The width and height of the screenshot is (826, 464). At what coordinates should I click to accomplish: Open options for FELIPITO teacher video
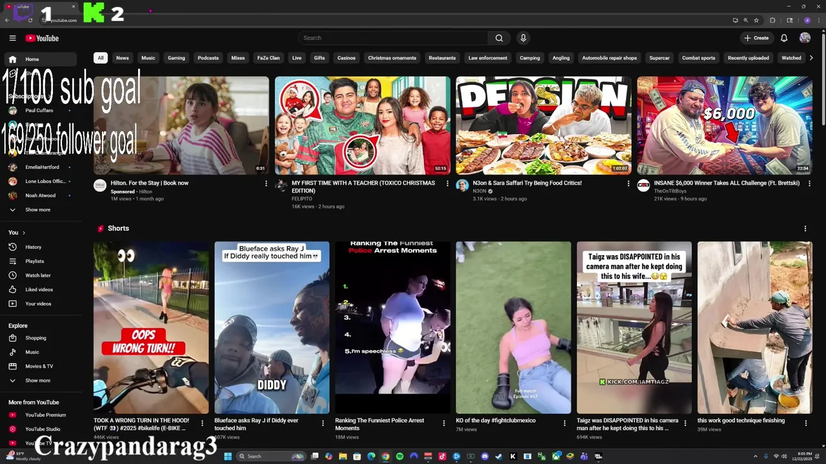click(447, 184)
